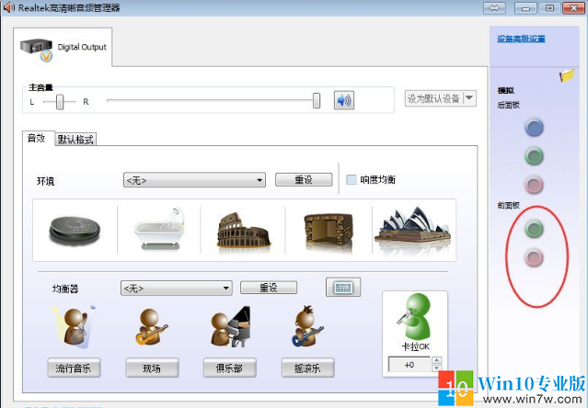588x408 pixels.
Task: Select the sewer pipe environment preset
Action: pos(75,230)
